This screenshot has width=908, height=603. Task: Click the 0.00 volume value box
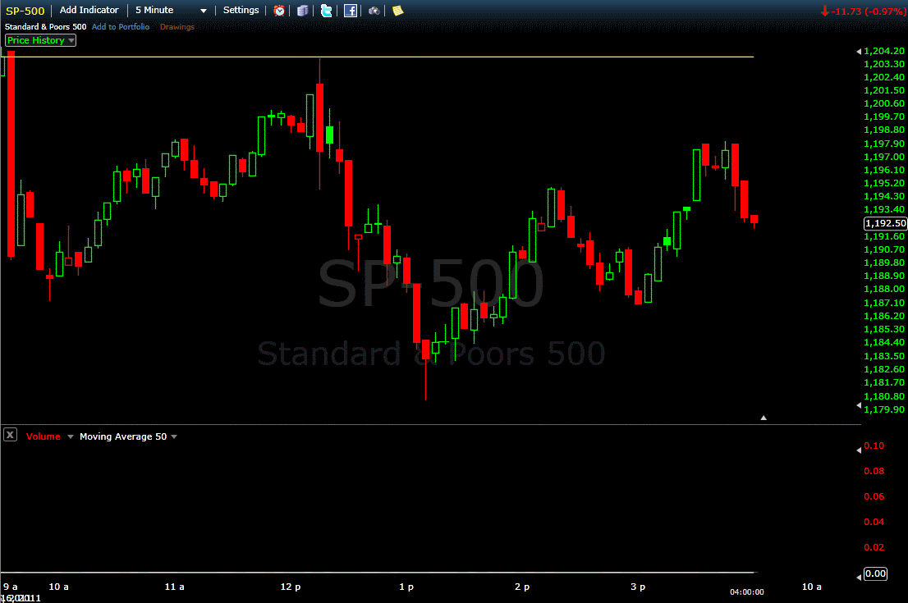pos(875,573)
